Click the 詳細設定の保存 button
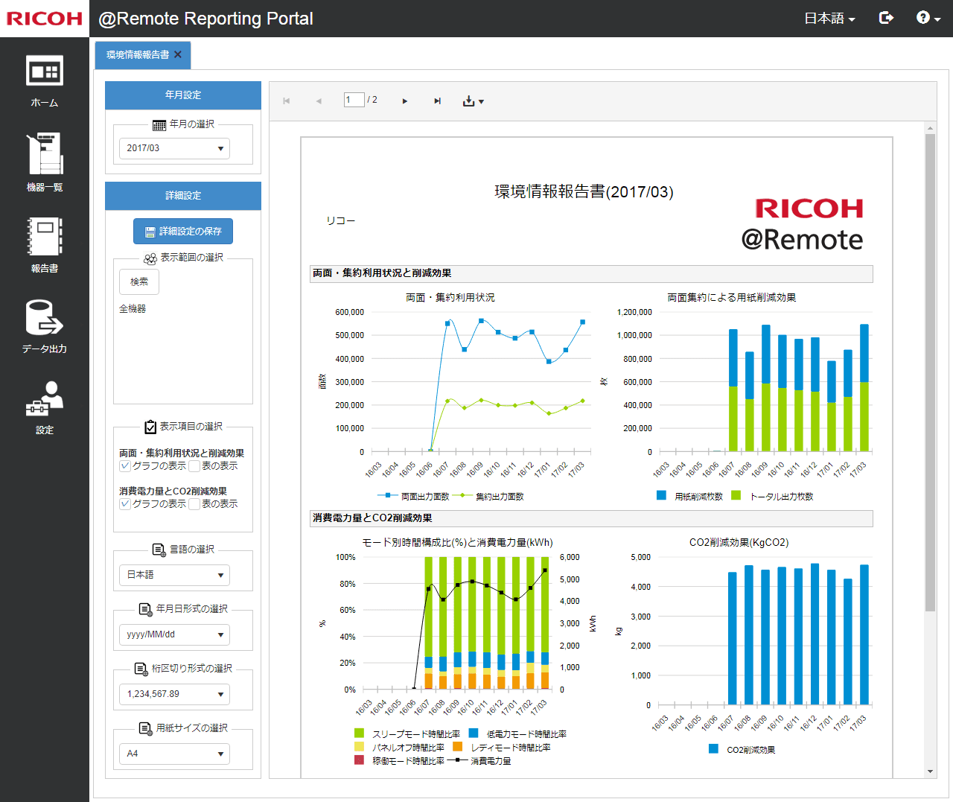The width and height of the screenshot is (953, 802). 183,231
